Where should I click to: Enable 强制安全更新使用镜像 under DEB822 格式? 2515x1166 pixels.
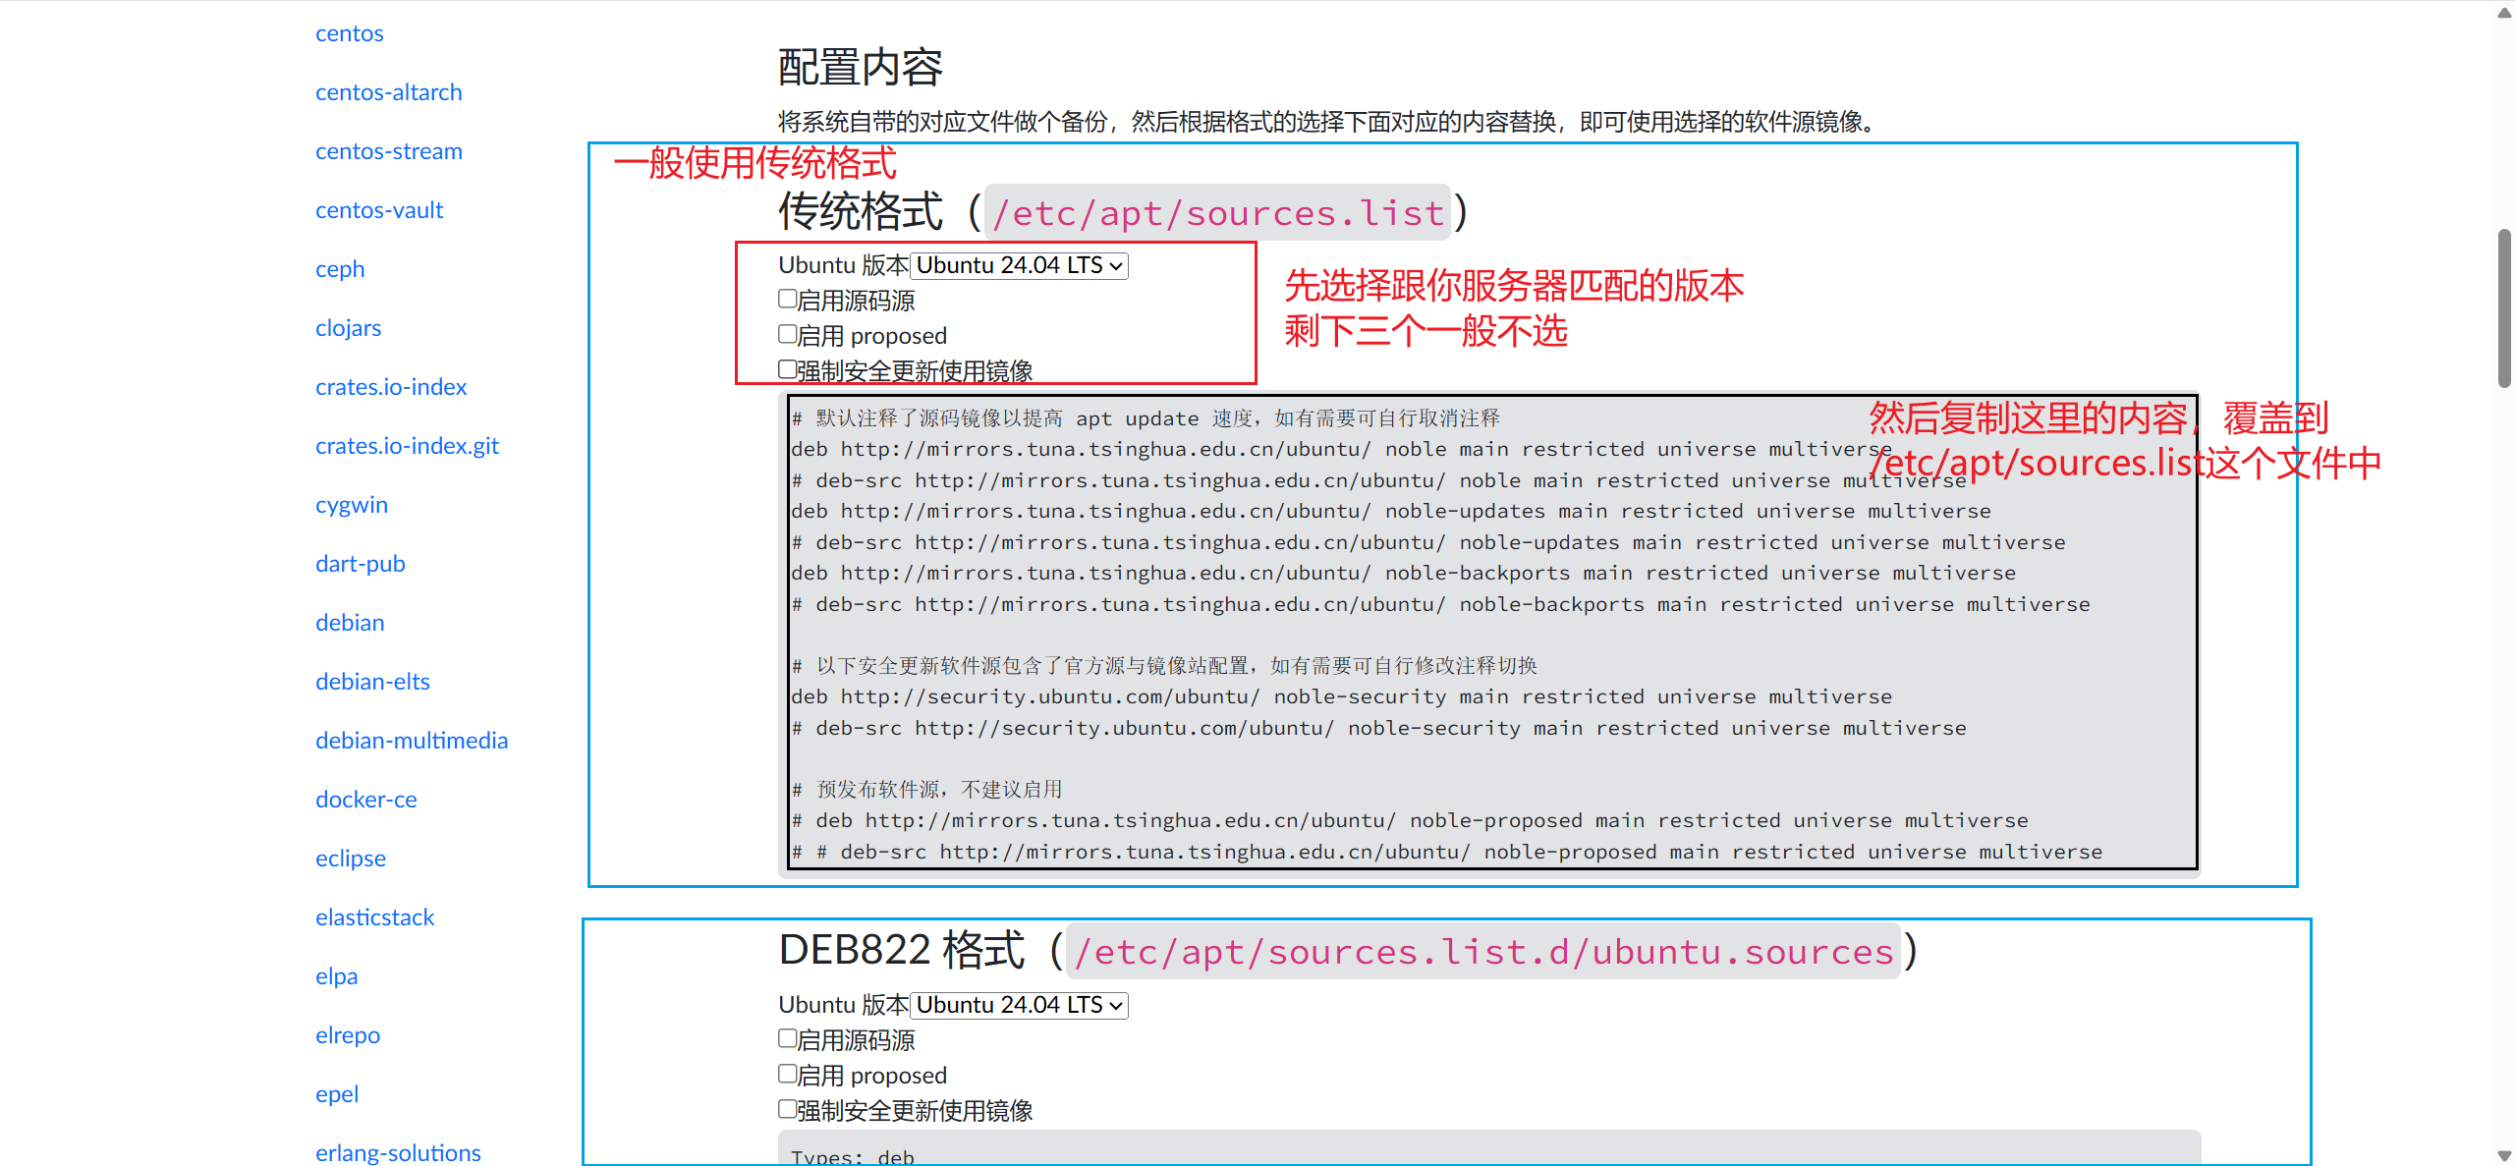(787, 1108)
